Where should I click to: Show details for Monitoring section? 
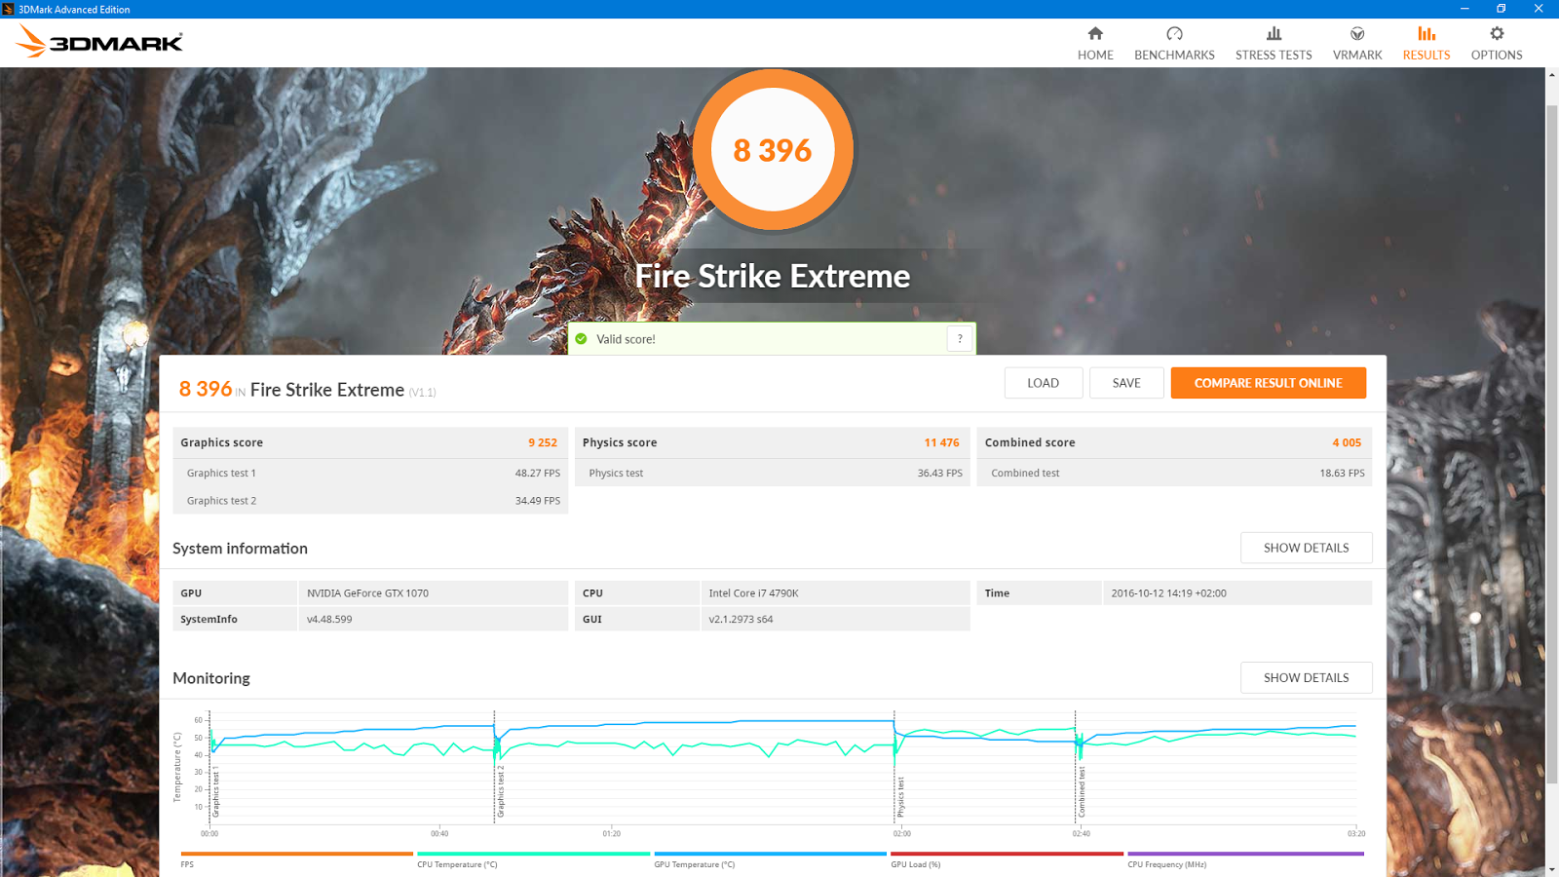[1306, 677]
